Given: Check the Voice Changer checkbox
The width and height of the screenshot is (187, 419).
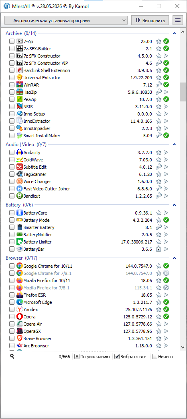Looking at the screenshot, I should click(x=12, y=181).
